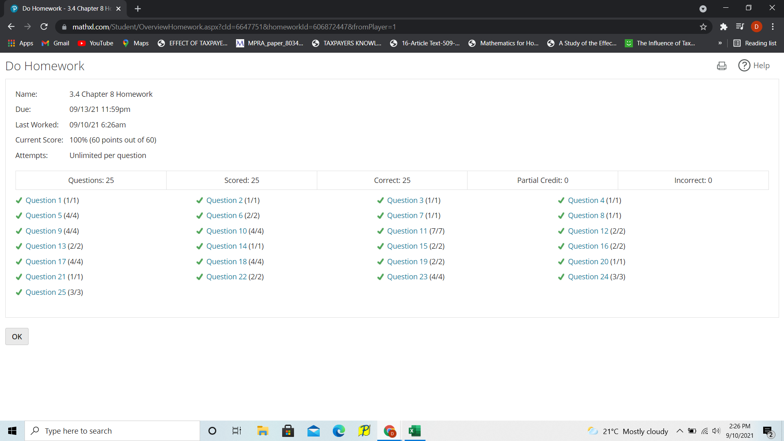Open Apps bookmark shortcut
Image resolution: width=784 pixels, height=441 pixels.
tap(20, 43)
